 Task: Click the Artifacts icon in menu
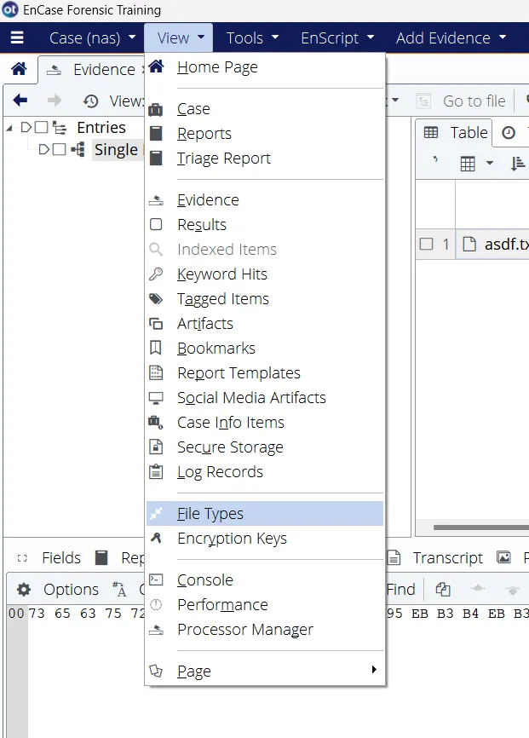(156, 323)
